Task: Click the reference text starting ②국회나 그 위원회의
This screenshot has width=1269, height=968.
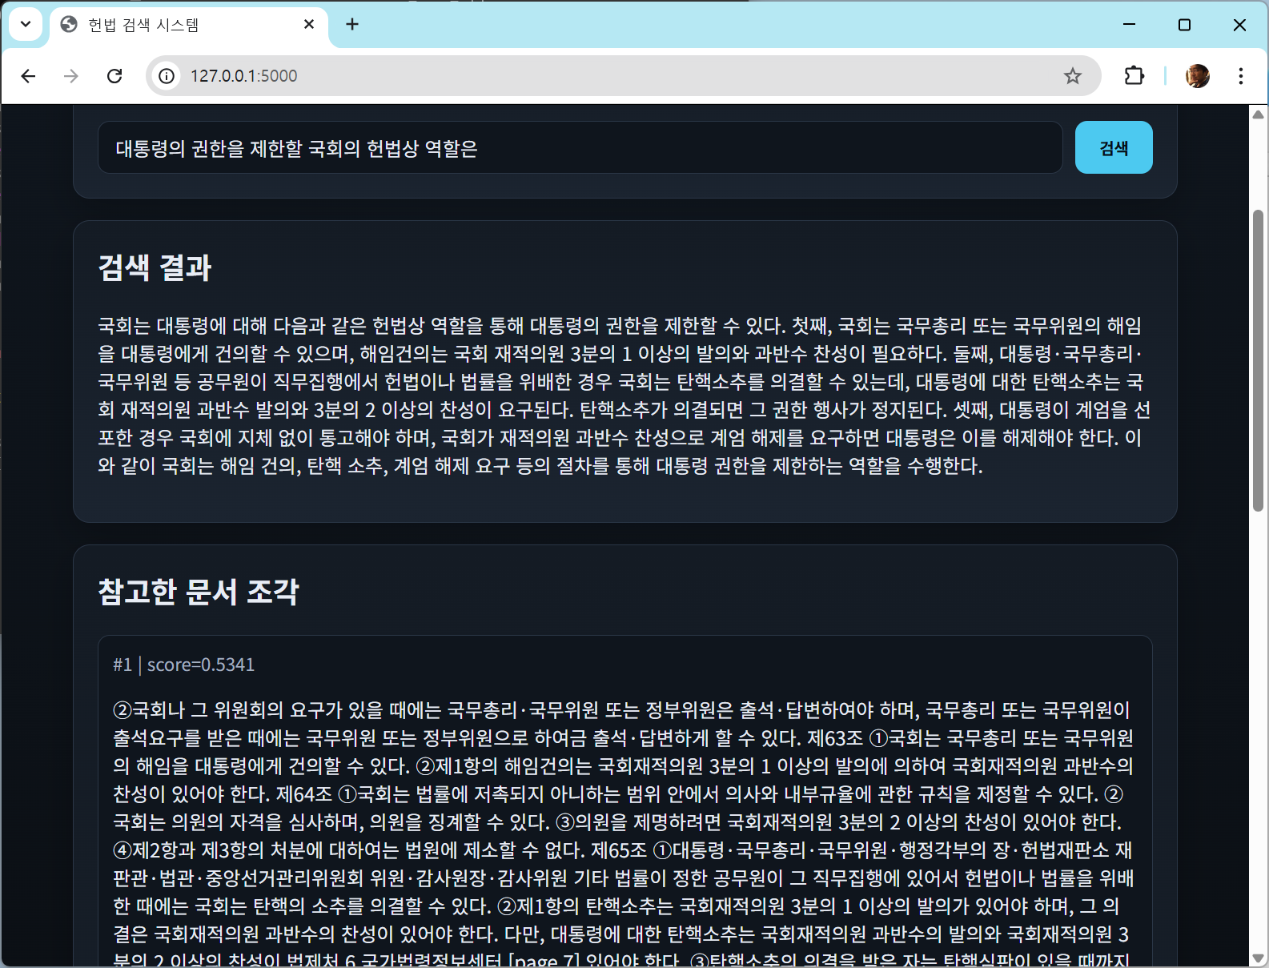Action: point(624,834)
